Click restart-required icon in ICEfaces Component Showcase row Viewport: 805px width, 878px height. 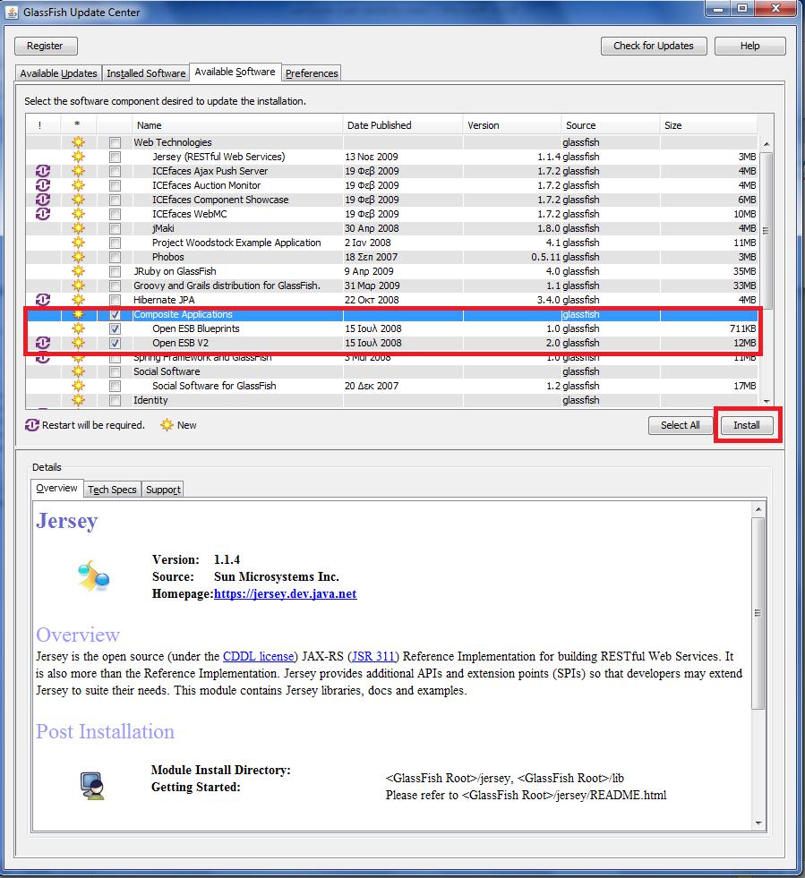pos(43,200)
